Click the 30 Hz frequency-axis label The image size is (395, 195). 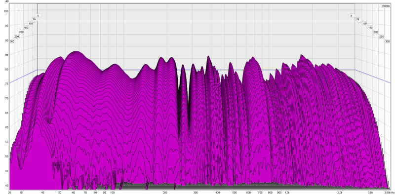(x=21, y=193)
